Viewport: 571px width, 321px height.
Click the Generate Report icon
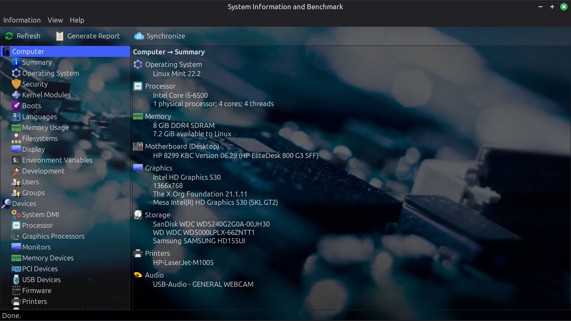point(60,36)
